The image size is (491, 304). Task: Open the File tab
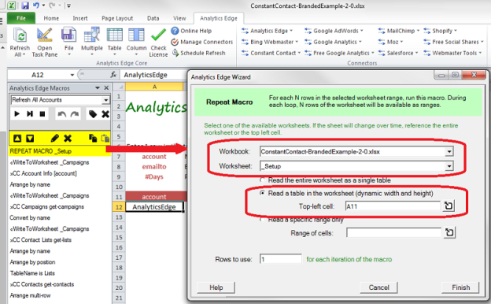pos(21,18)
